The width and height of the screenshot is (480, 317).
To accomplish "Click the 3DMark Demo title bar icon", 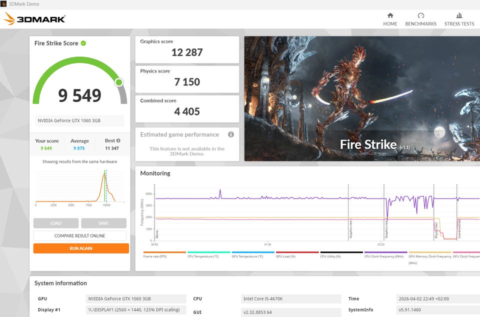I will pyautogui.click(x=4, y=4).
